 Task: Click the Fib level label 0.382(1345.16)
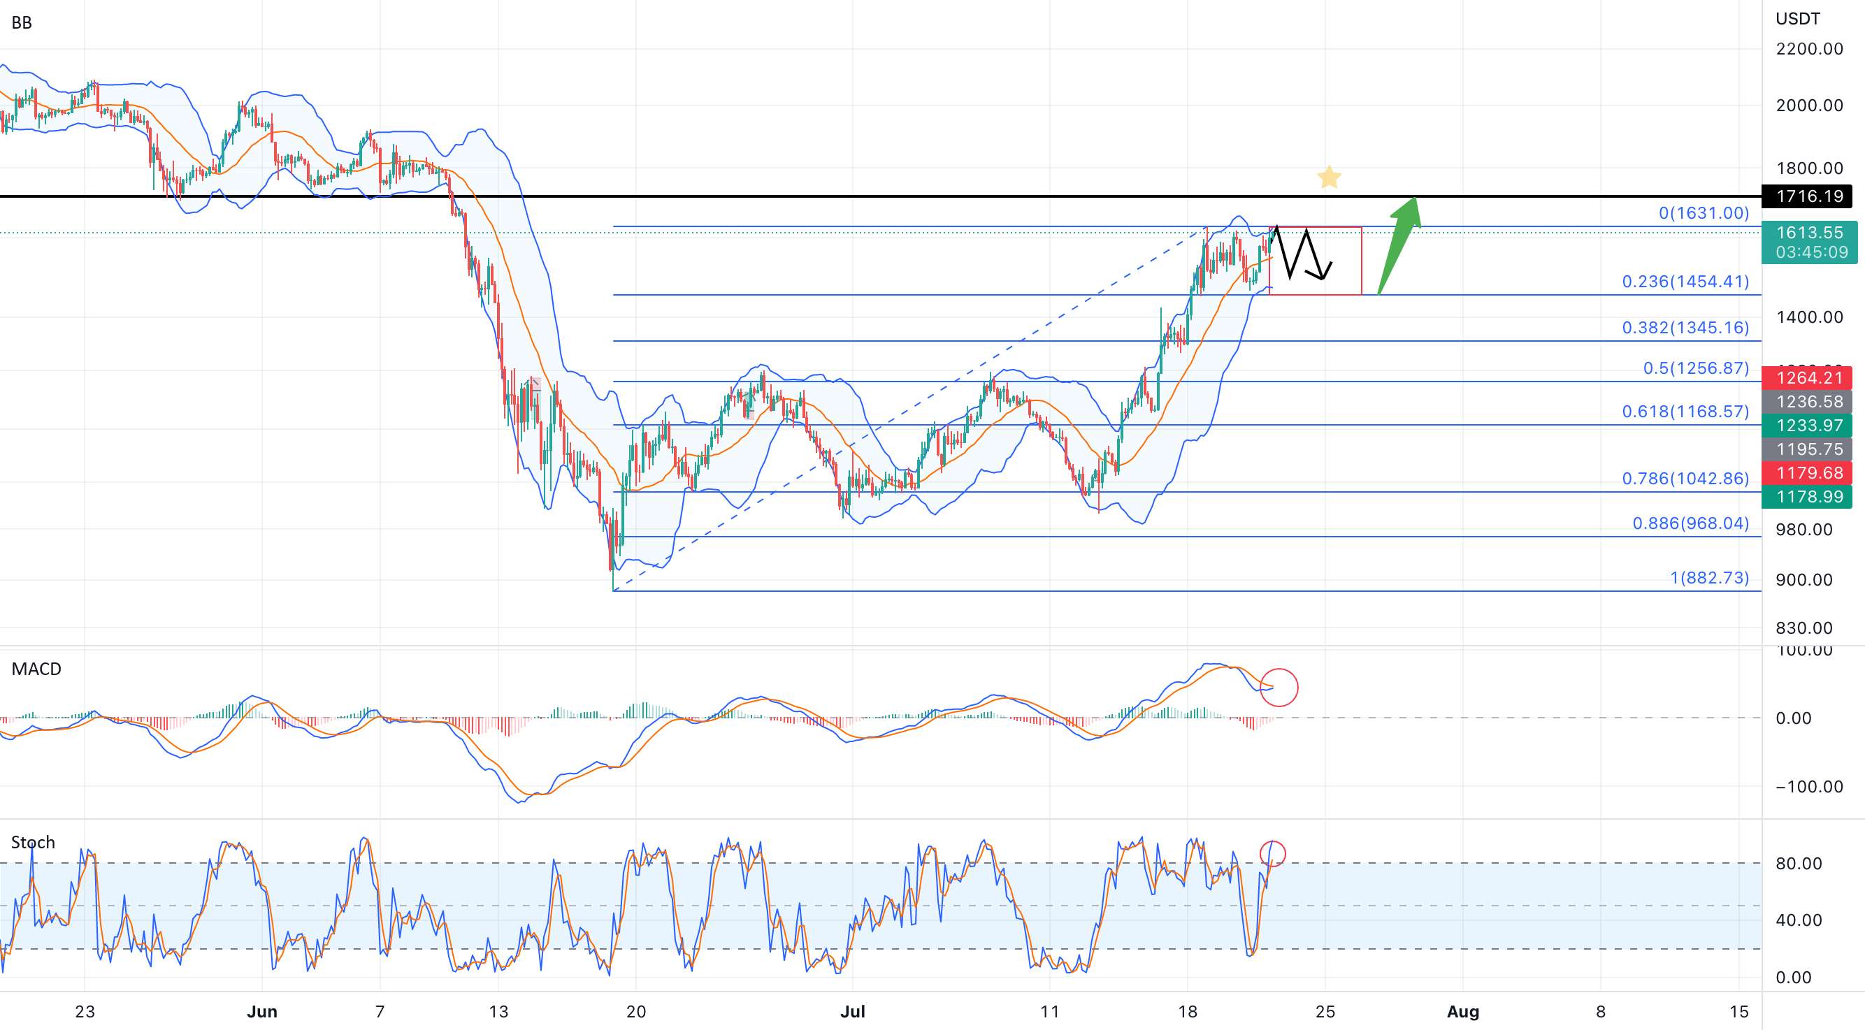tap(1685, 328)
